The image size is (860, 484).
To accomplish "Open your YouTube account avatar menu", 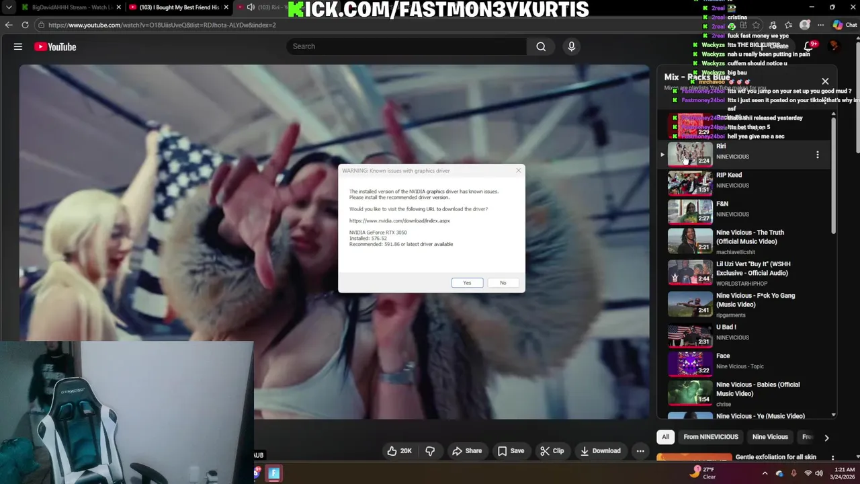I will [834, 46].
